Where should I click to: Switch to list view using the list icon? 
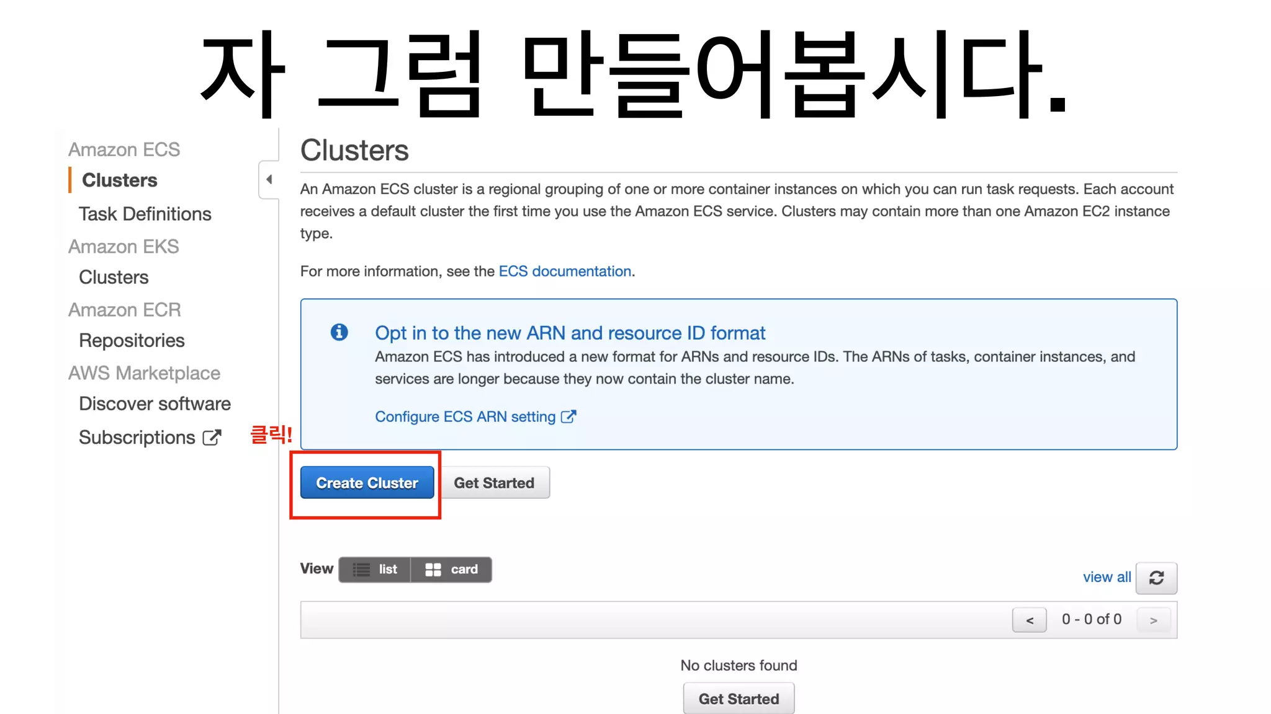coord(362,570)
